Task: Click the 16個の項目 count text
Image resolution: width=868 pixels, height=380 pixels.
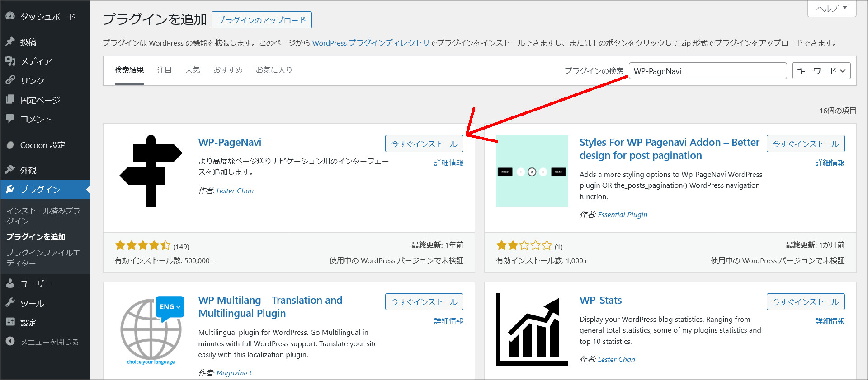Action: (x=838, y=111)
